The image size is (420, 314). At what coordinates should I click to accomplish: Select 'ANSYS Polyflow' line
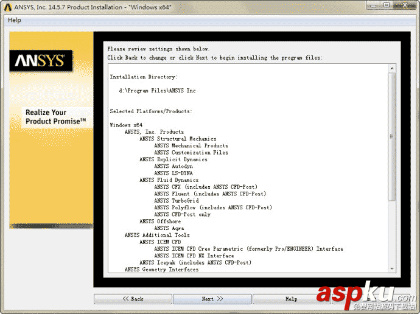[x=213, y=208]
